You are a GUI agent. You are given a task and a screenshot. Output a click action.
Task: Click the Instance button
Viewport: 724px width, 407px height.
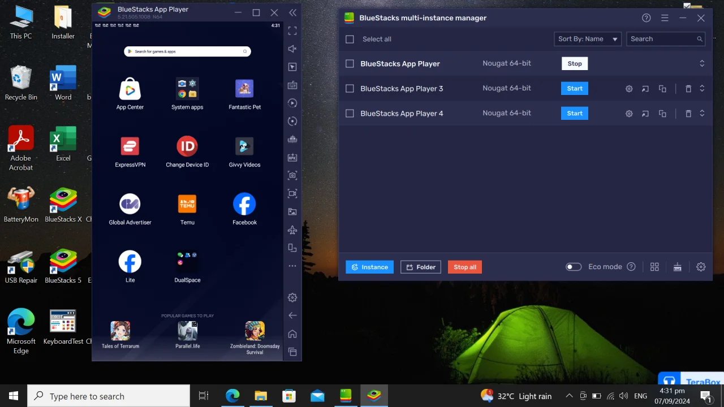370,267
